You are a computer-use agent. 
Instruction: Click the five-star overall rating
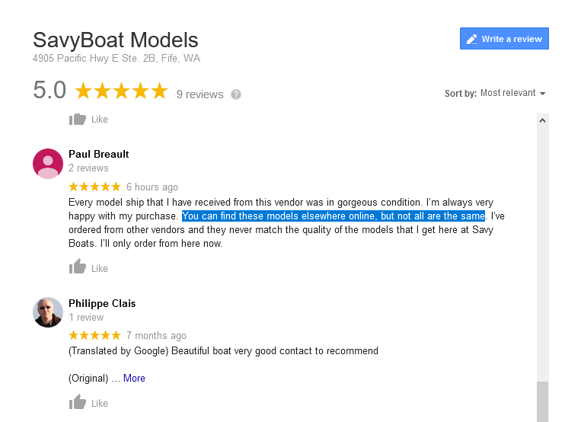(121, 91)
